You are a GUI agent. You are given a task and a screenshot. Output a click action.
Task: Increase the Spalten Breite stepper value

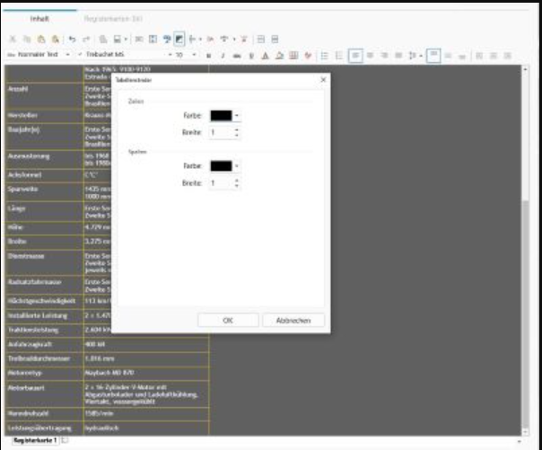236,180
